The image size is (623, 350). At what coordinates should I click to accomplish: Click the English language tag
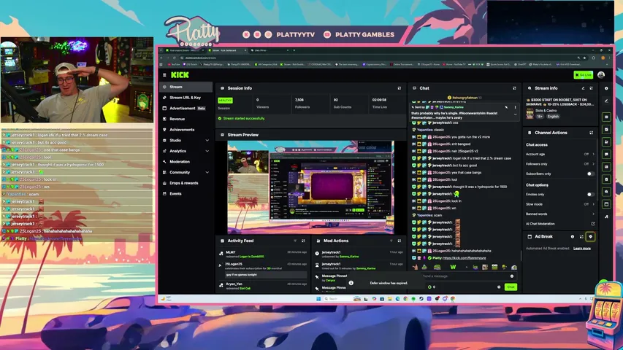click(x=553, y=117)
